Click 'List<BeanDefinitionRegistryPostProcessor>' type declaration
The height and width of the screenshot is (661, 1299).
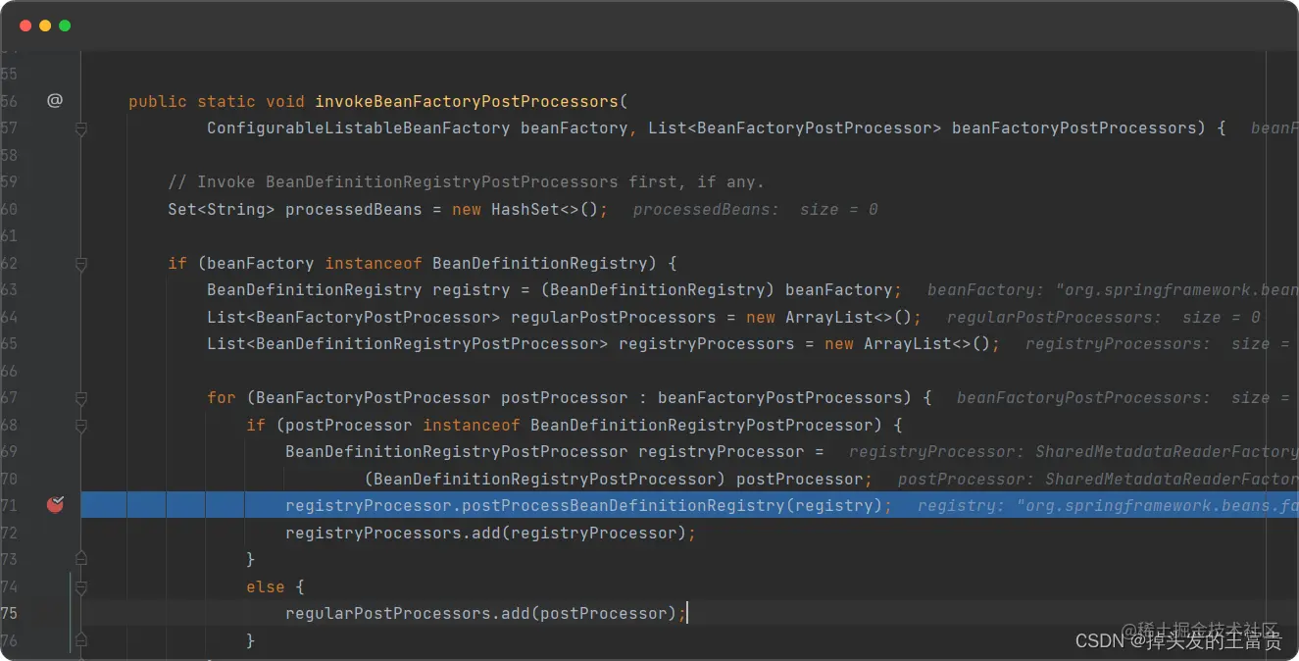coord(407,344)
